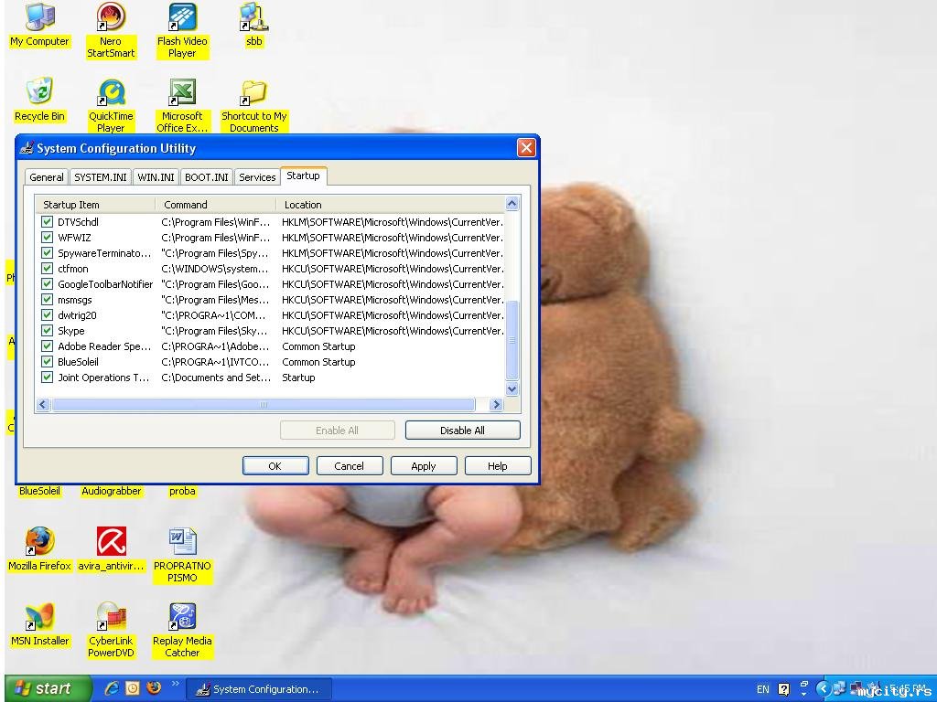
Task: Launch Nero StartSmart shortcut
Action: tap(111, 30)
